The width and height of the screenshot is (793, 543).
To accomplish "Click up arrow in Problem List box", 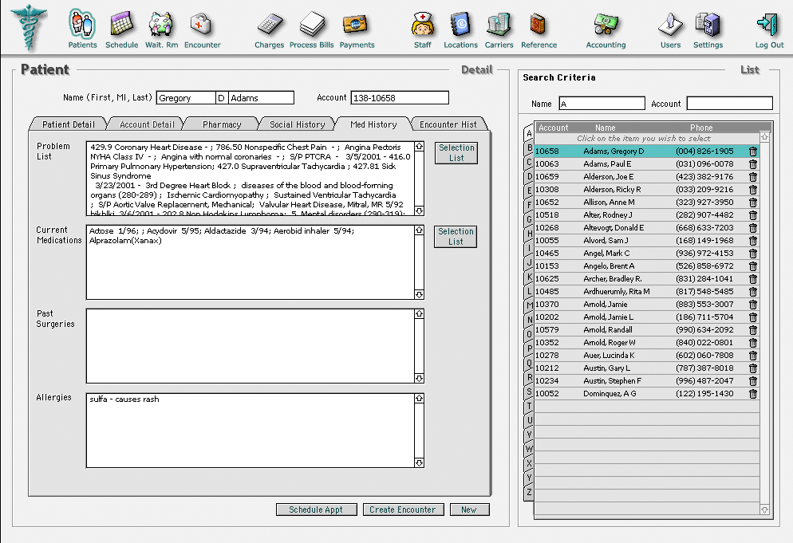I will tap(420, 147).
